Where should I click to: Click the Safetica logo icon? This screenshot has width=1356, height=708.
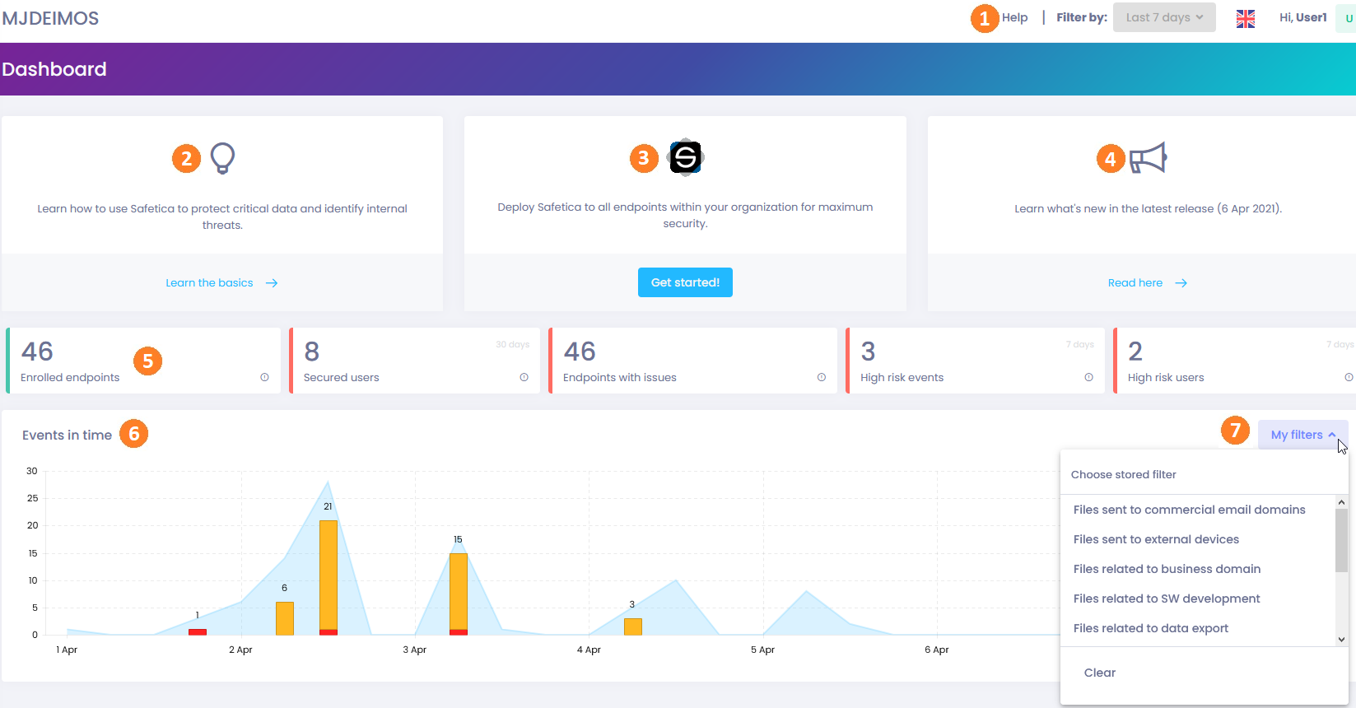click(685, 157)
